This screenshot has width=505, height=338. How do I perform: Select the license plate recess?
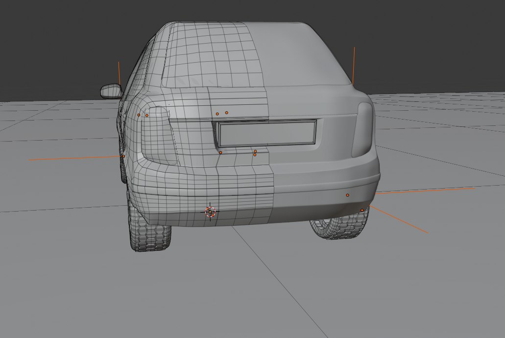tap(267, 132)
